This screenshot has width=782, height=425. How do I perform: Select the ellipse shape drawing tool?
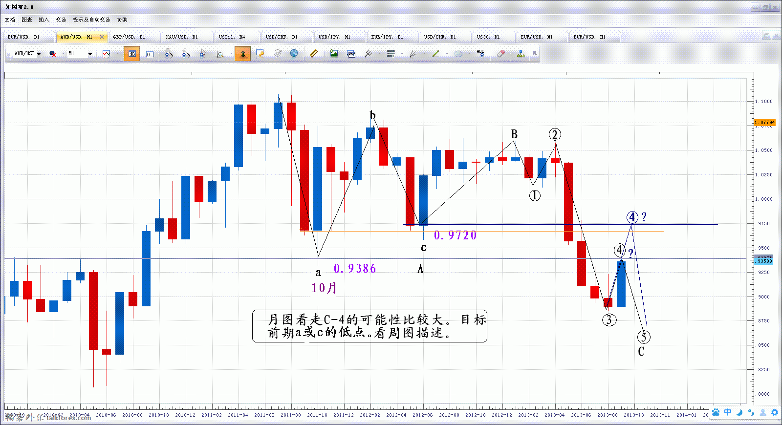click(458, 54)
